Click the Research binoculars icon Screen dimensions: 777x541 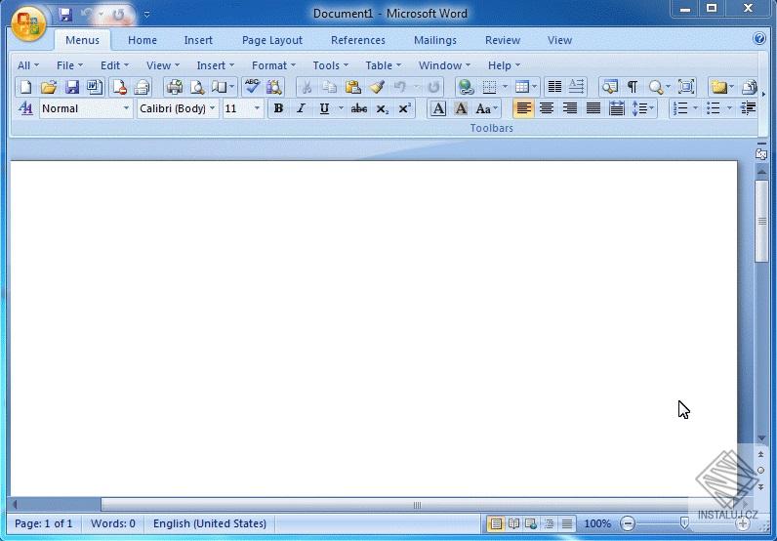click(x=274, y=87)
